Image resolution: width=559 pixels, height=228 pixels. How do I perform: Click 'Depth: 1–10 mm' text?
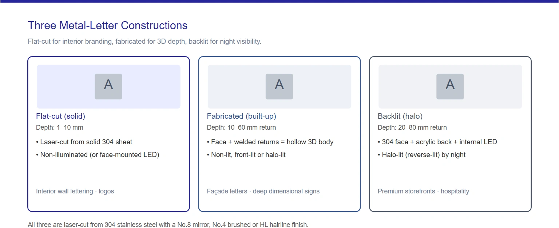pyautogui.click(x=60, y=127)
